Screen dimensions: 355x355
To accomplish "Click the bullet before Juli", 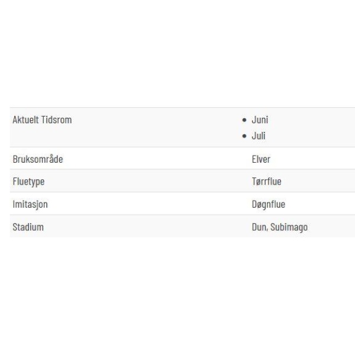I will 244,136.
